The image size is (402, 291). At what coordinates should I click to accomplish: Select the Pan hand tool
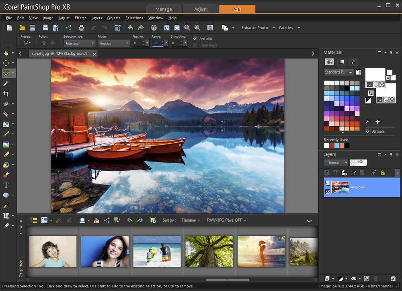tap(6, 53)
